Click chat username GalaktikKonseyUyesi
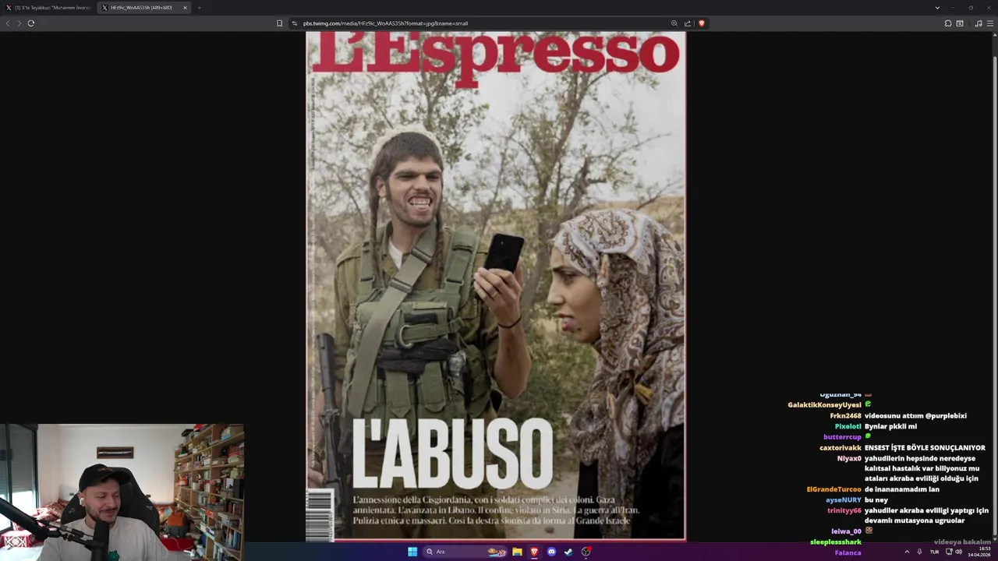 tap(824, 405)
